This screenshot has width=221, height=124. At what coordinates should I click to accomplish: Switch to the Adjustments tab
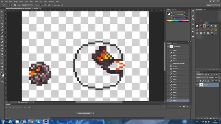[200, 23]
